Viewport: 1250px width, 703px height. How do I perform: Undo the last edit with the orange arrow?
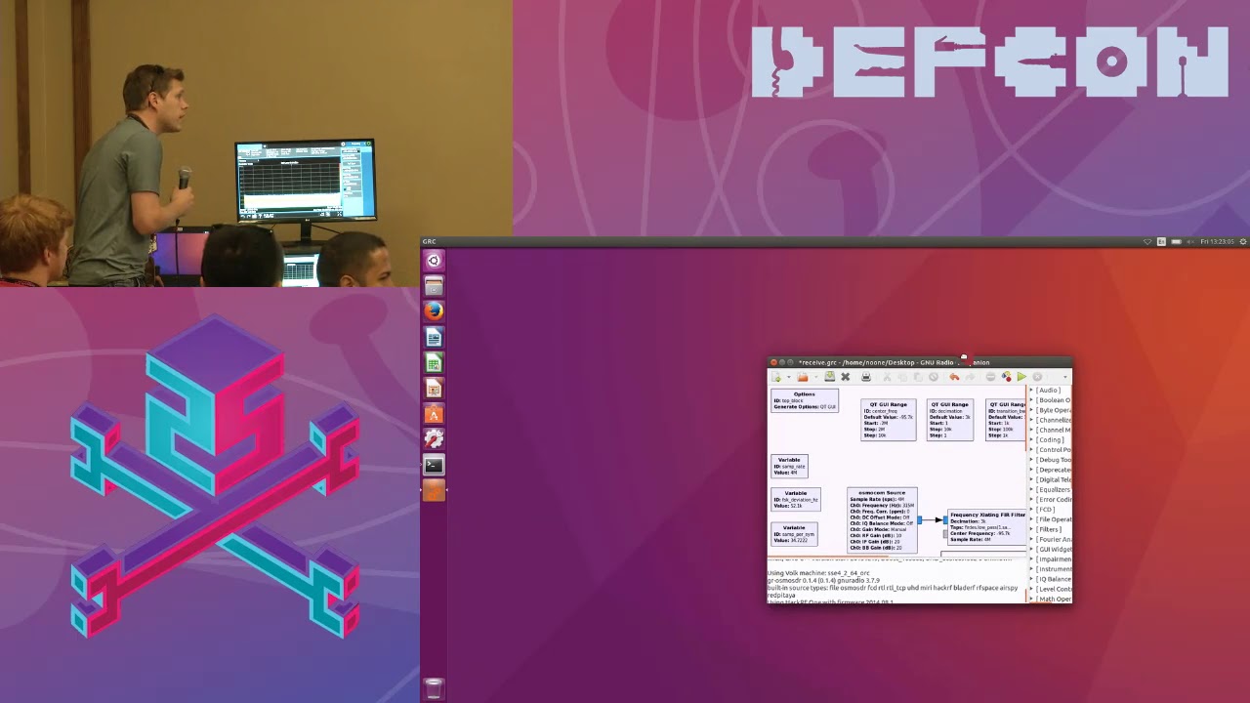click(x=954, y=377)
